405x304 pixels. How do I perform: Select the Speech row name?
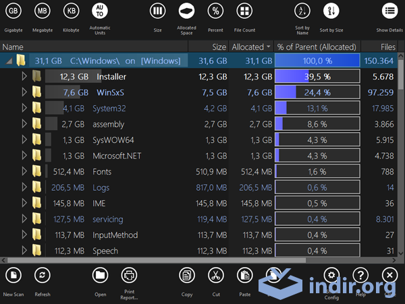coord(105,251)
